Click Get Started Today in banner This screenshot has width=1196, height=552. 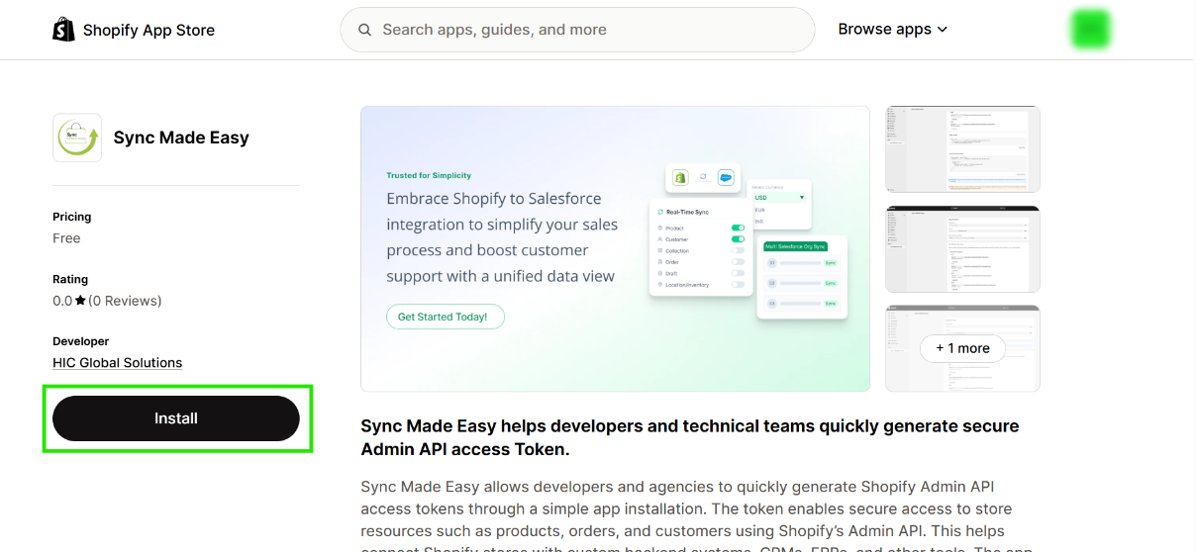(x=446, y=317)
